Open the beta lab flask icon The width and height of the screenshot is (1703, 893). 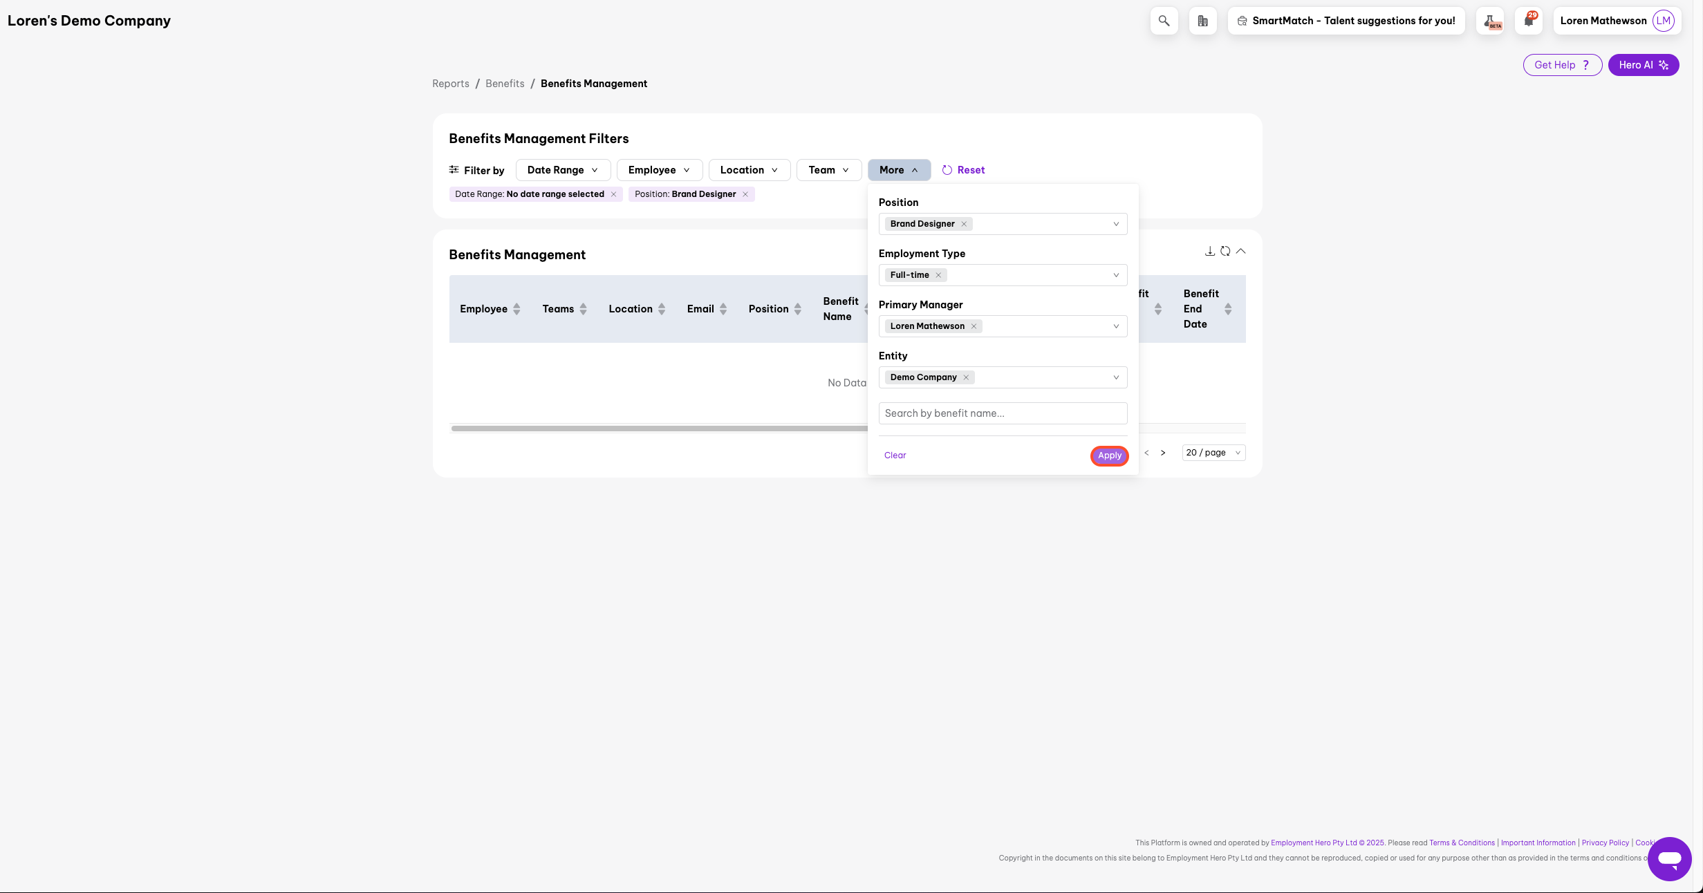click(x=1490, y=21)
